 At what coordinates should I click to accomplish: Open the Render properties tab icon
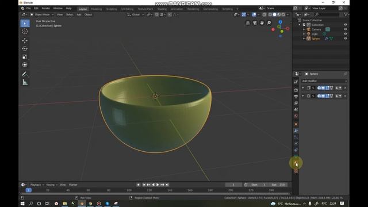pyautogui.click(x=296, y=90)
